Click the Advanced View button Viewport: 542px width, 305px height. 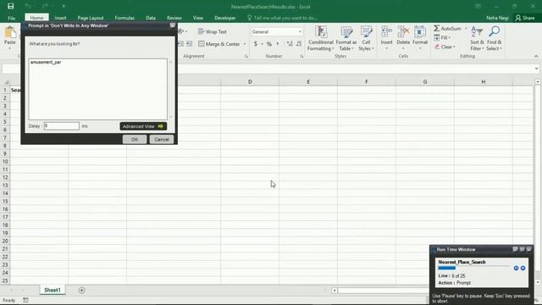pyautogui.click(x=143, y=126)
